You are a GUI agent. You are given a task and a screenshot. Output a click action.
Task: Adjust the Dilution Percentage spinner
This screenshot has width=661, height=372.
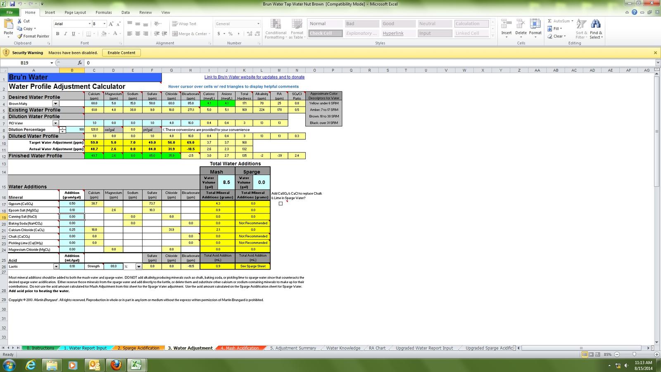click(x=62, y=129)
